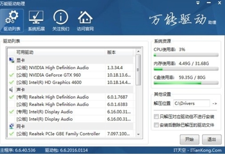Click the 开始 button

click(189, 139)
